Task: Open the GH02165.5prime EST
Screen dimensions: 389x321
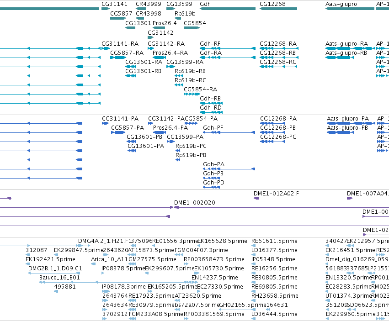Action: pyautogui.click(x=237, y=310)
